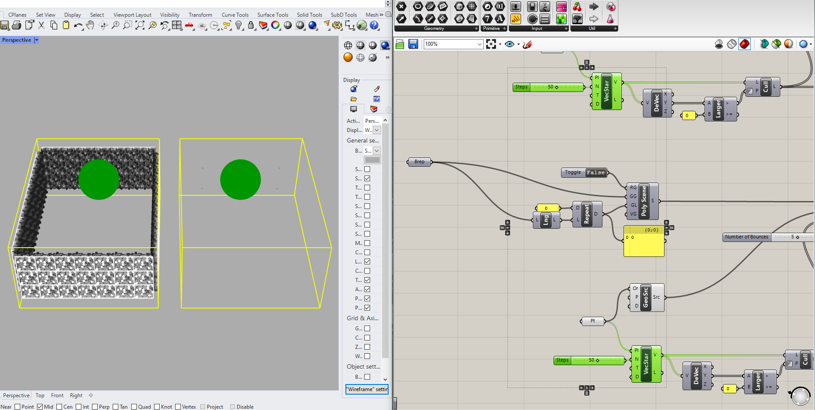Screen dimensions: 815x410
Task: Open the Perspective viewport dropdown arrow
Action: pos(37,40)
